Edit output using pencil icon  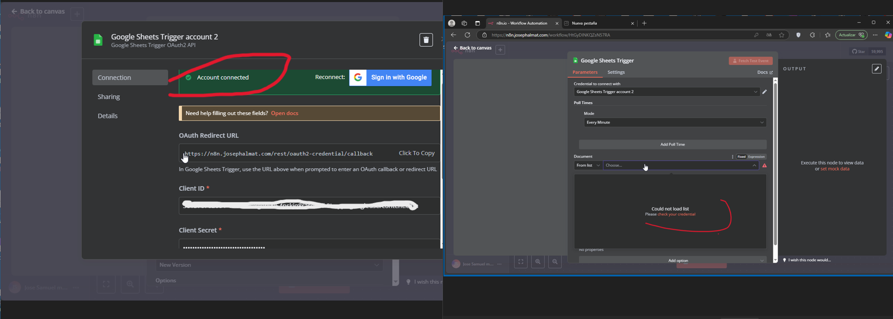tap(877, 69)
